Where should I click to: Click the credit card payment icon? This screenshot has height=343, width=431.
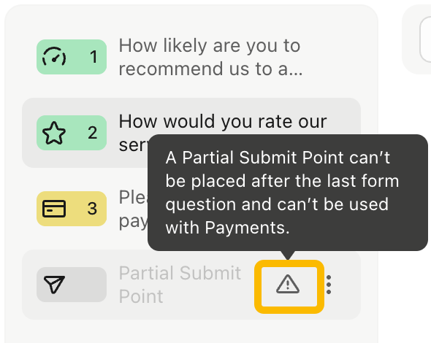tap(54, 209)
